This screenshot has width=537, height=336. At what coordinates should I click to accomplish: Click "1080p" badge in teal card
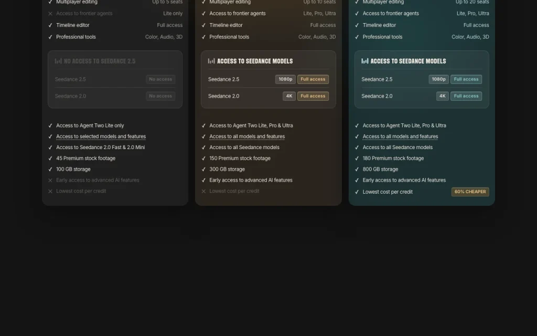[x=439, y=79]
